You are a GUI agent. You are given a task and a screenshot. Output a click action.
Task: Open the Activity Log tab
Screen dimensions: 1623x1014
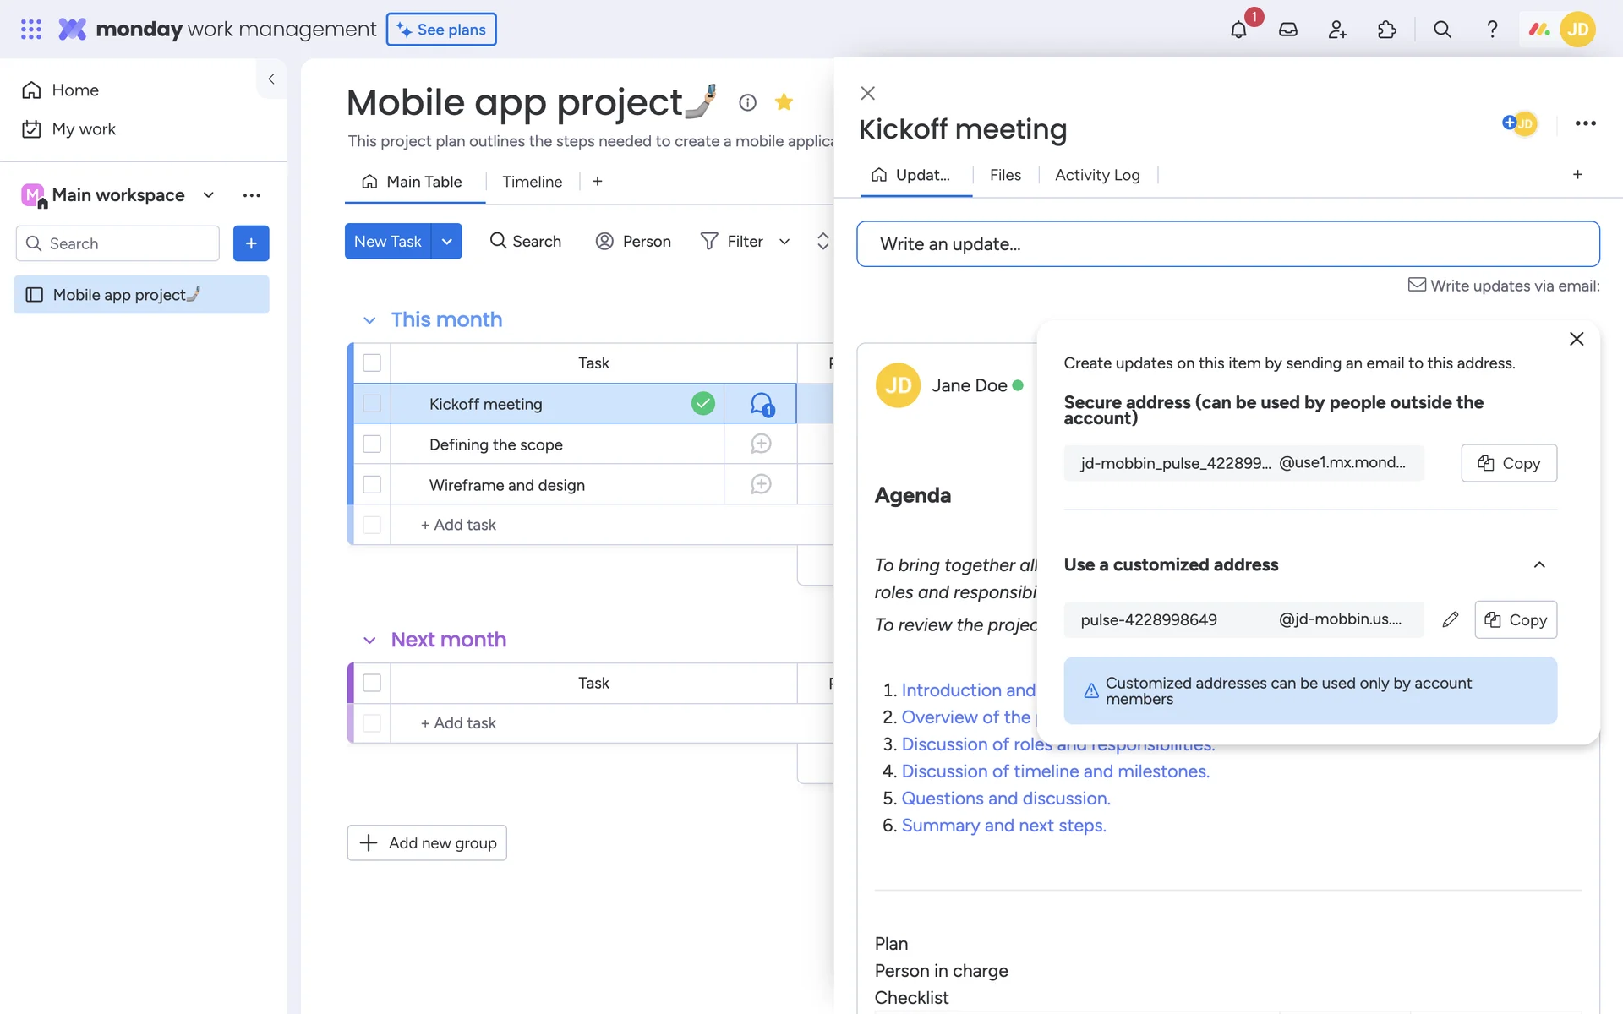1096,175
